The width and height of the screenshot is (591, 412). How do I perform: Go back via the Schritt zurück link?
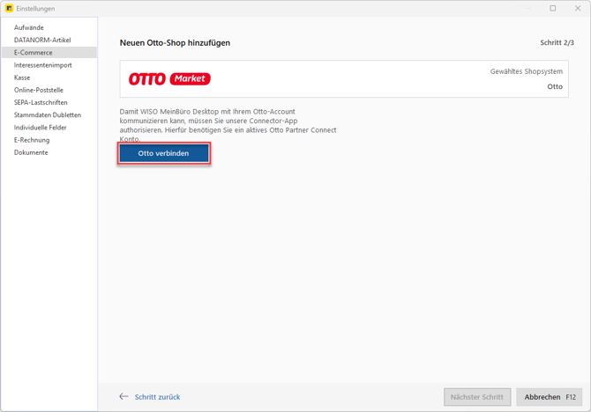click(x=157, y=397)
